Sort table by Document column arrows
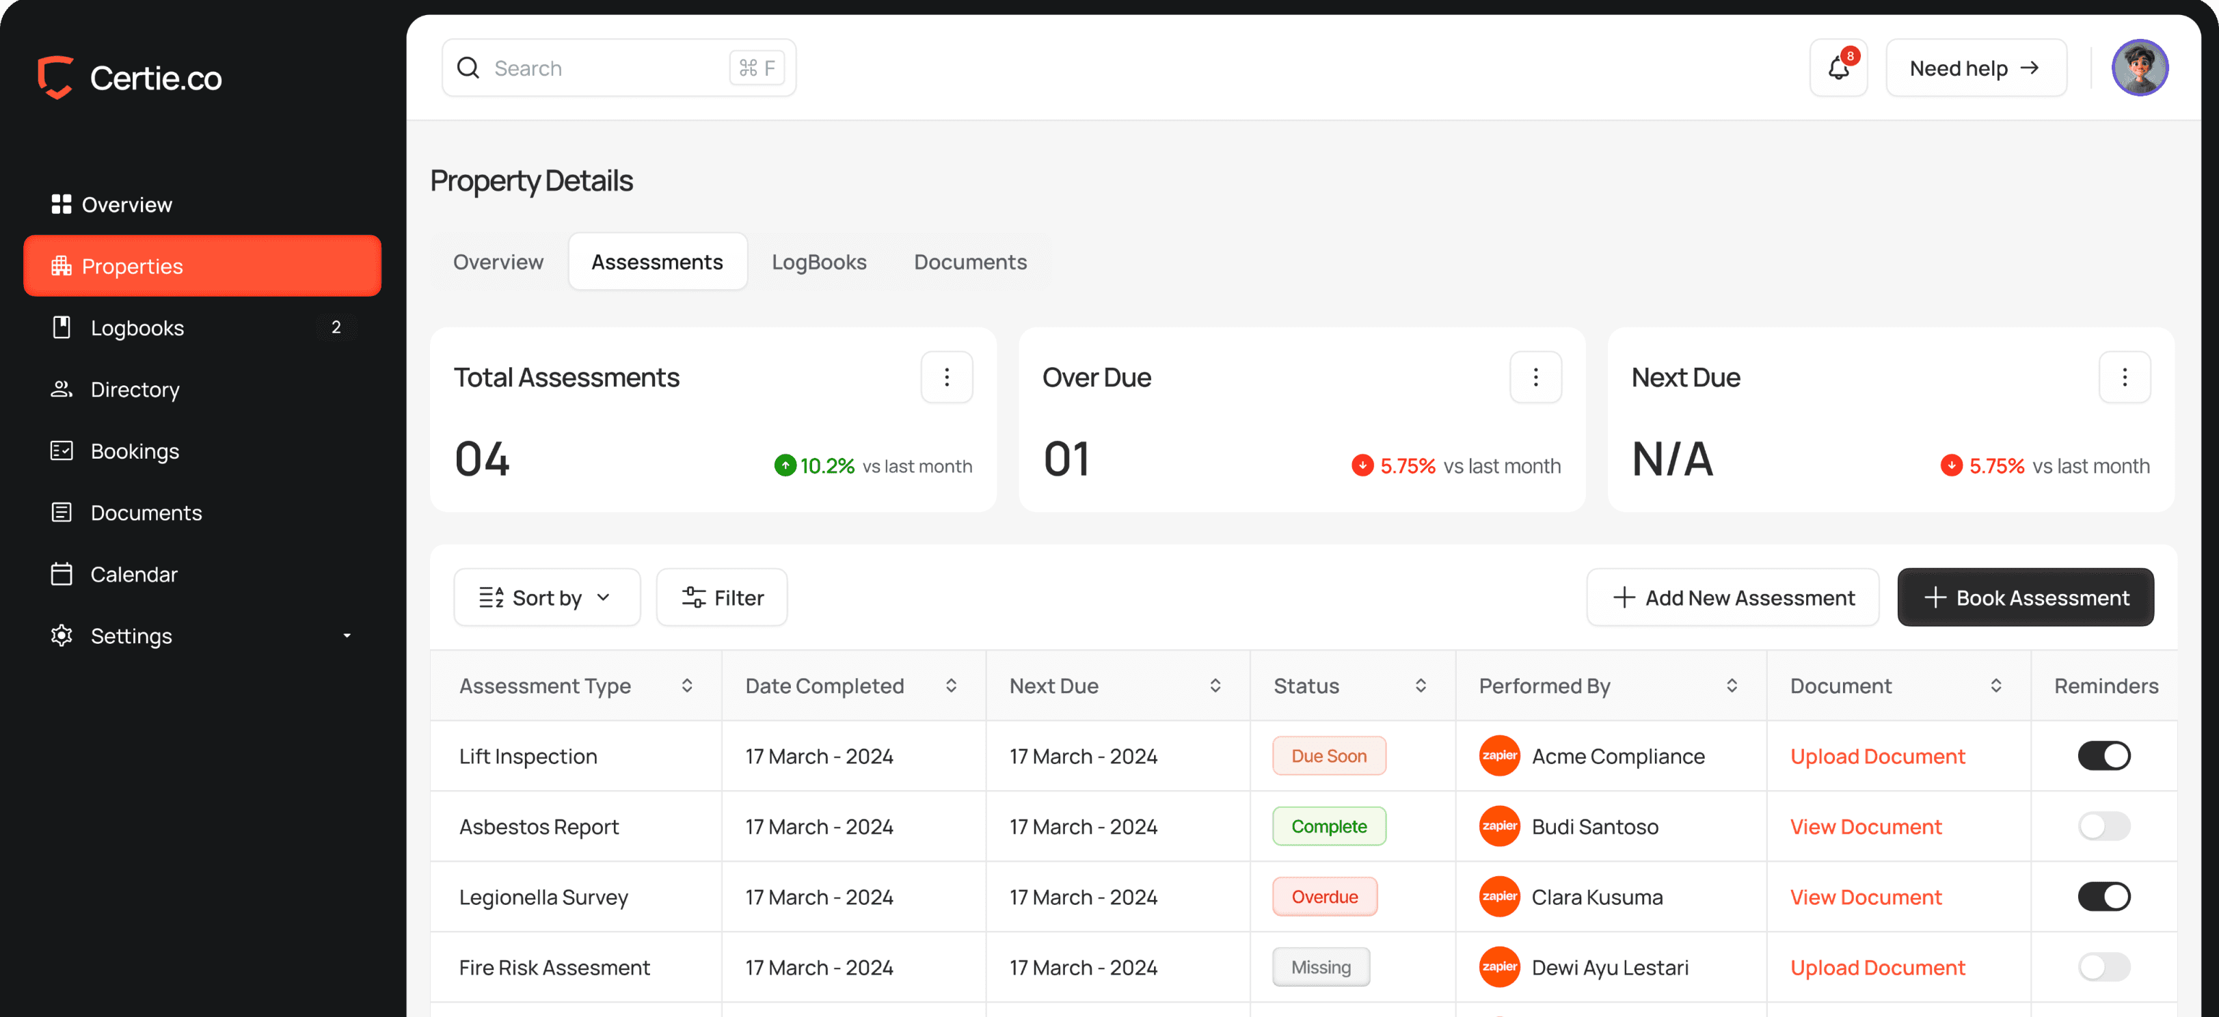 pyautogui.click(x=1996, y=686)
